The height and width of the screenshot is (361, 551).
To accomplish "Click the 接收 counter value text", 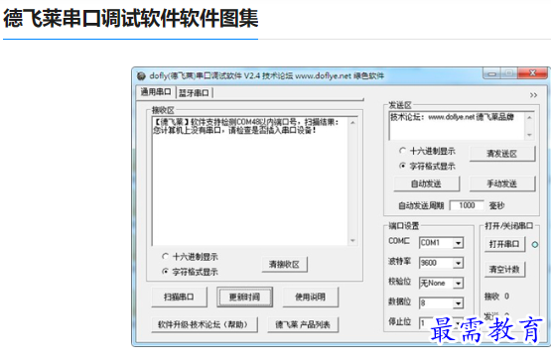I will pos(506,296).
